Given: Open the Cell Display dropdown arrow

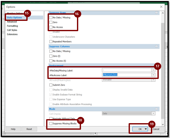Looking at the screenshot, I should click(x=153, y=113).
